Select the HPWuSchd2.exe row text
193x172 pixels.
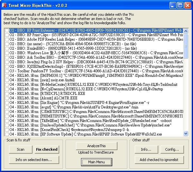click(x=86, y=134)
